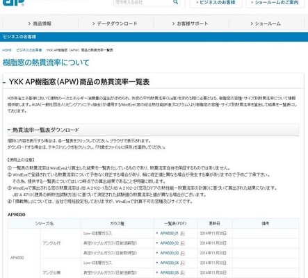Click the 一覧表(PDF) column header
The height and width of the screenshot is (278, 308).
[x=175, y=224]
